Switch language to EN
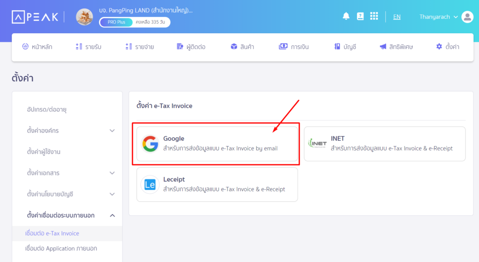 (x=397, y=17)
